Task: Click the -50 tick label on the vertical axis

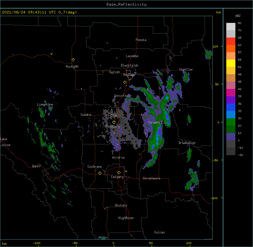Action: tap(215, 160)
